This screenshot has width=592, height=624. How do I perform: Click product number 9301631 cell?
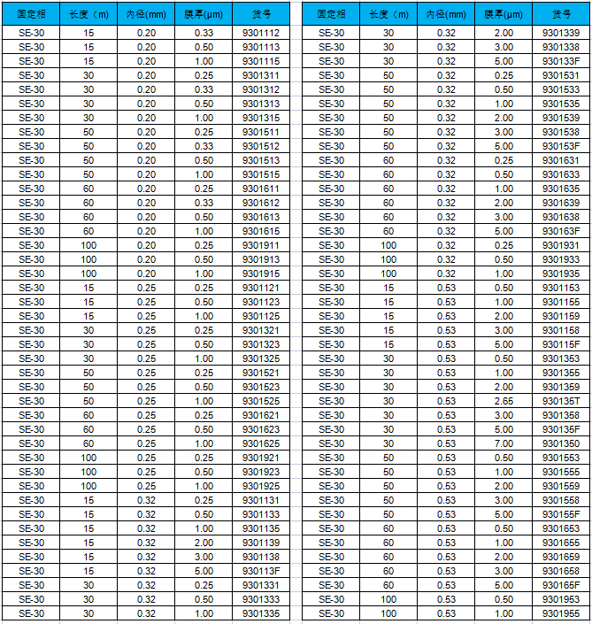pos(561,160)
